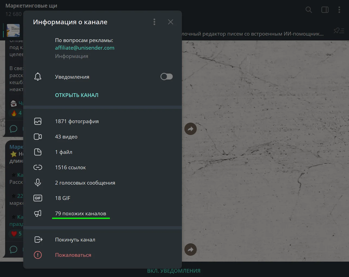Click the file icon next to 1 файл
The image size is (349, 277).
pyautogui.click(x=38, y=152)
